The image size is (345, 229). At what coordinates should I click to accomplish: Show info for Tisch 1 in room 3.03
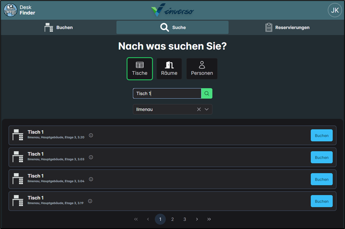91,157
